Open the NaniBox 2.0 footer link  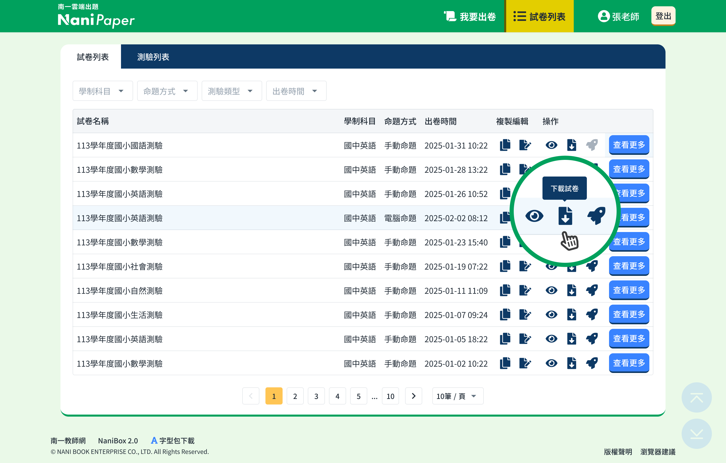pyautogui.click(x=118, y=441)
